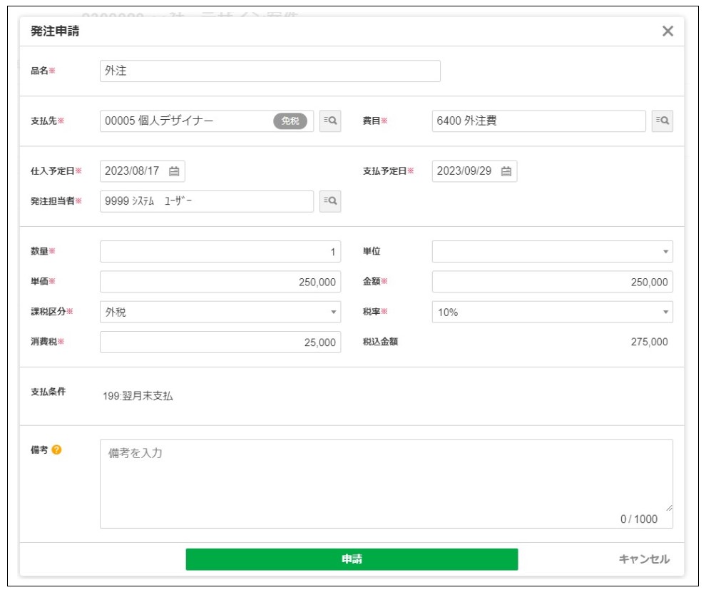The height and width of the screenshot is (590, 706).
Task: Click into the 備考 textarea
Action: (385, 483)
